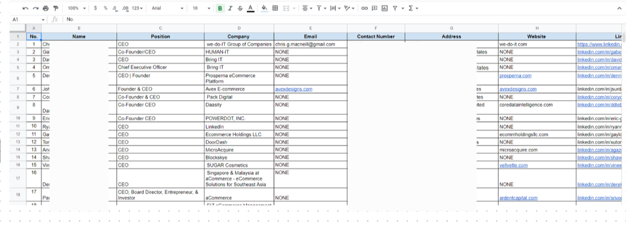Click the formula bar containing No.
Image resolution: width=626 pixels, height=227 pixels.
[x=344, y=19]
